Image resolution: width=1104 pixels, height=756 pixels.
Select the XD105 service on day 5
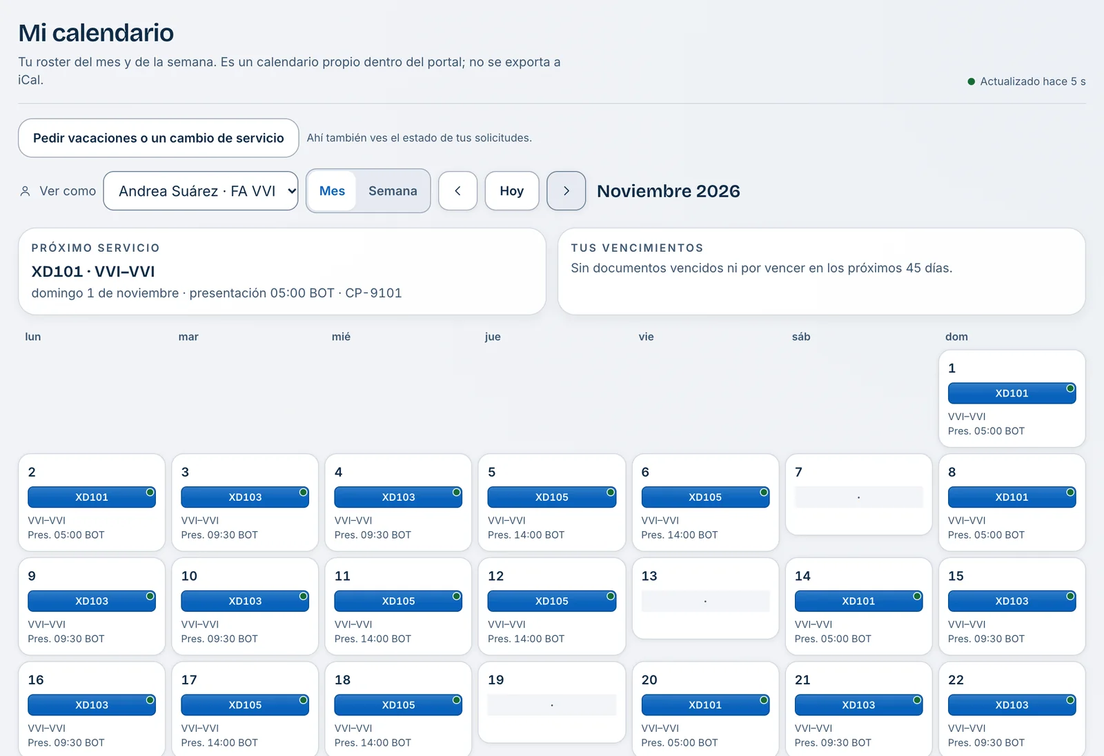coord(551,497)
